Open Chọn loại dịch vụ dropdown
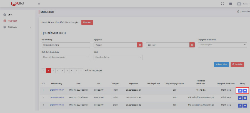The height and width of the screenshot is (113, 250). click(x=118, y=57)
